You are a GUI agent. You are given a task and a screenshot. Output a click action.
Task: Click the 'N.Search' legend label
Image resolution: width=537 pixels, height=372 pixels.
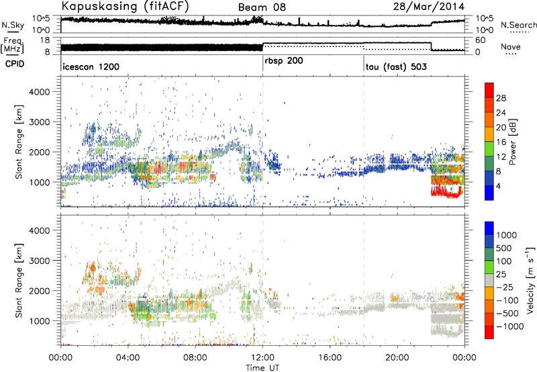[518, 25]
